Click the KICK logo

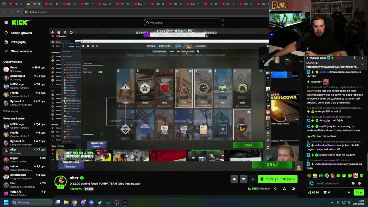[21, 22]
